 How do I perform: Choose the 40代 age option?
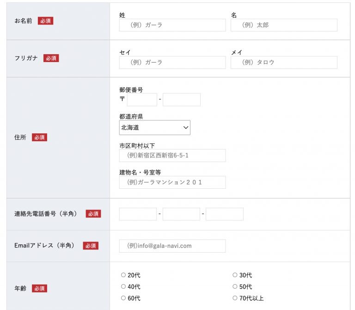(123, 286)
